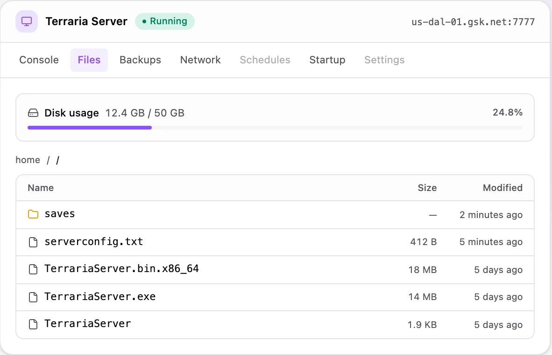Image resolution: width=552 pixels, height=355 pixels.
Task: Switch to the Startup tab
Action: click(327, 60)
